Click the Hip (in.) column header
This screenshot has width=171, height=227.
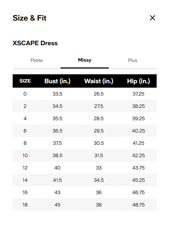tap(138, 81)
